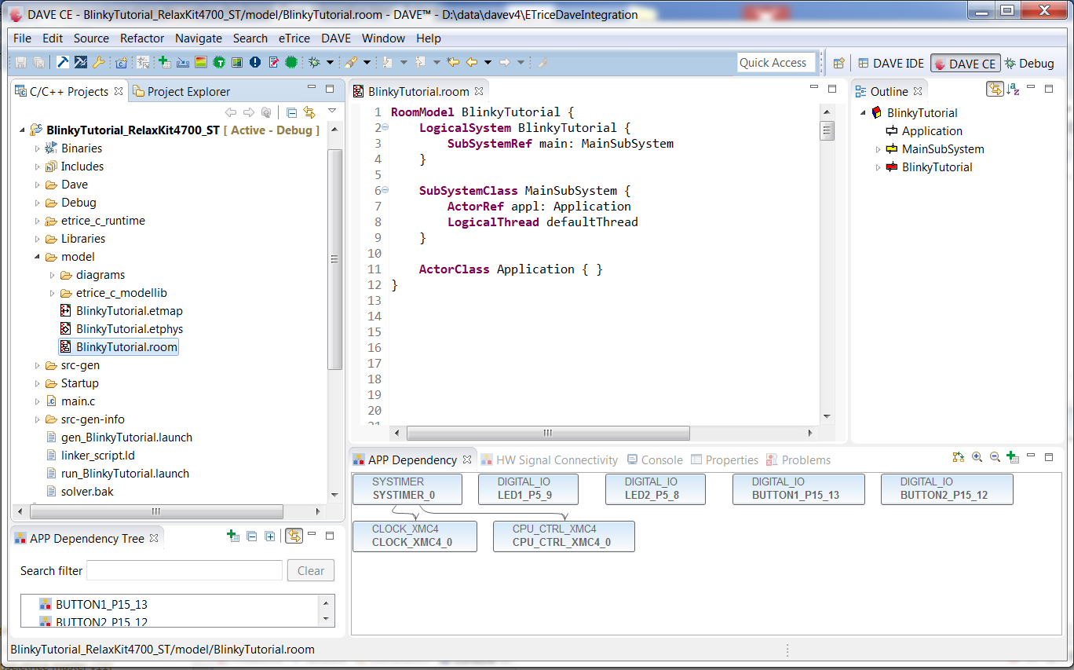Expand MainSubSystem in Outline

(x=879, y=148)
